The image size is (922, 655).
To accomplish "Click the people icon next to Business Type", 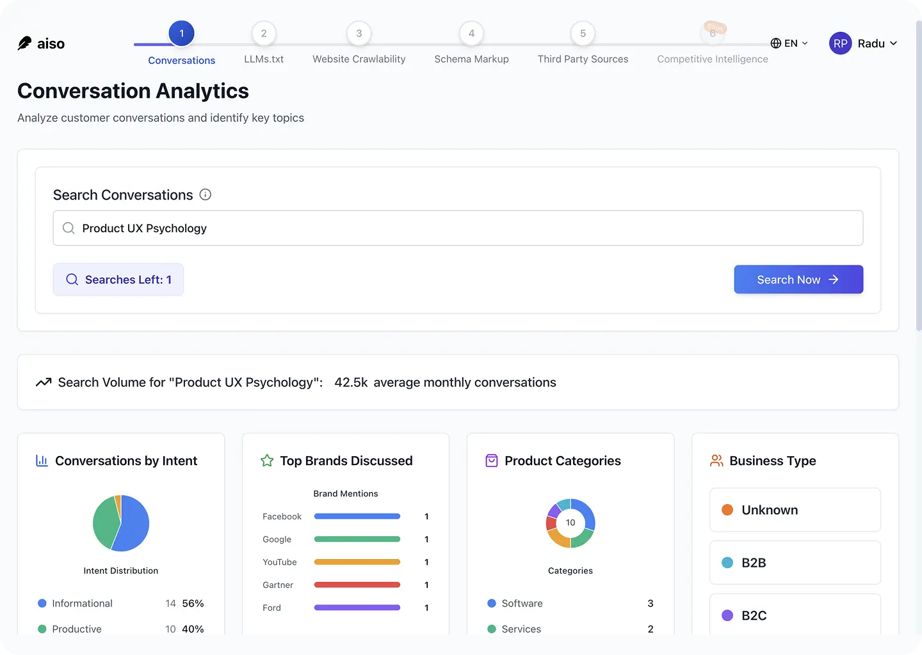I will click(x=716, y=461).
